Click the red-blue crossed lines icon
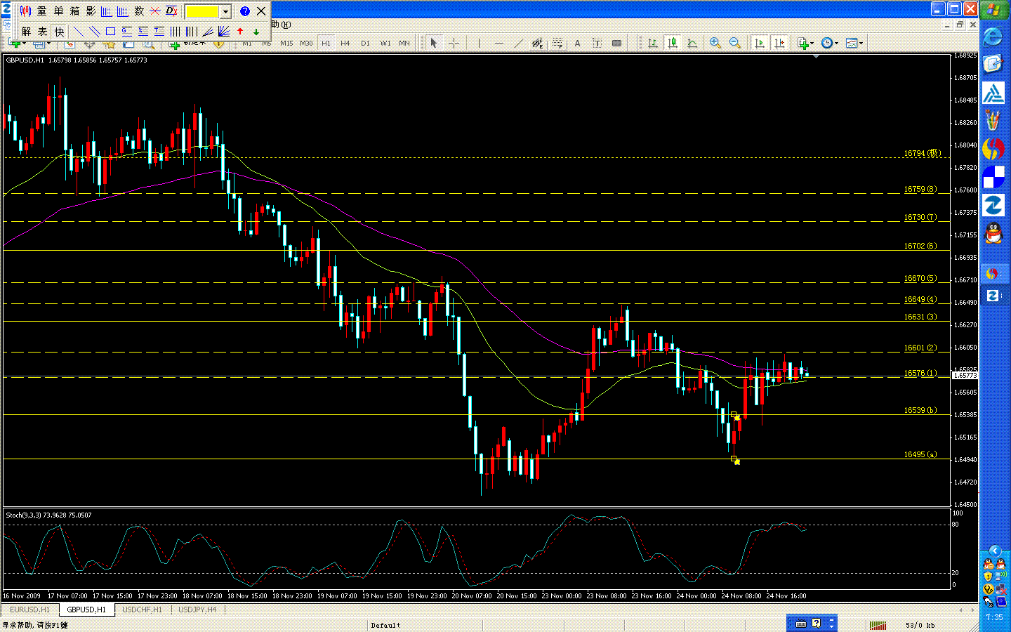The image size is (1011, 632). click(155, 11)
